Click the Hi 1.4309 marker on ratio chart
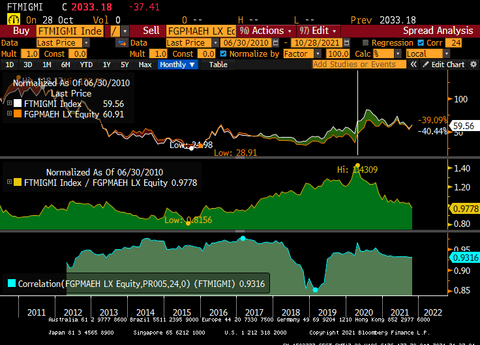 [x=357, y=166]
